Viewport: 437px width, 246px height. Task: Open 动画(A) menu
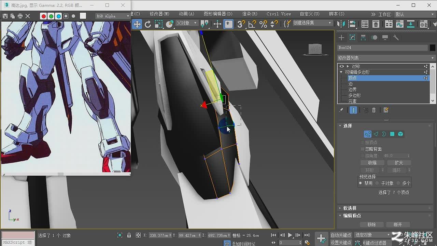(186, 14)
